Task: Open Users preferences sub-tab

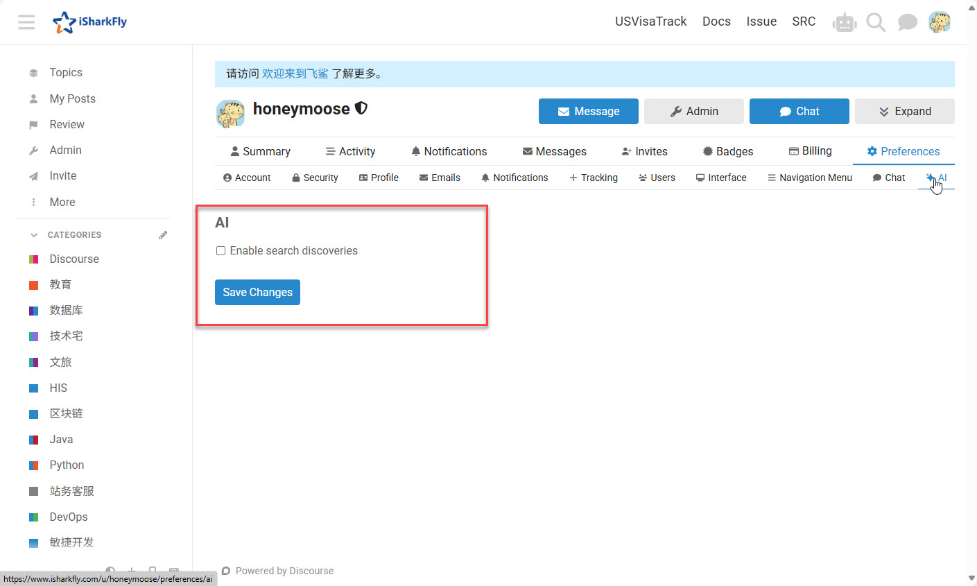Action: click(x=657, y=178)
